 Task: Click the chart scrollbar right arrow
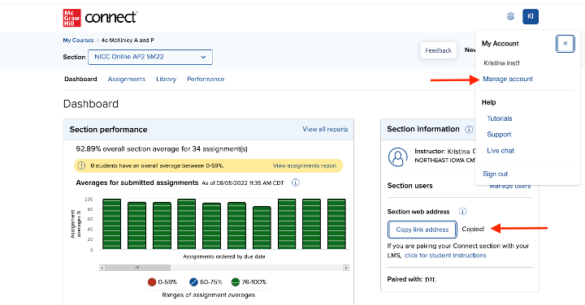pyautogui.click(x=346, y=268)
